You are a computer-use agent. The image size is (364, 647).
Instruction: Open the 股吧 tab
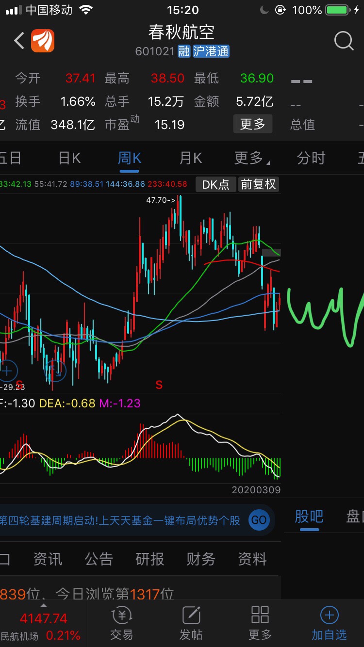[309, 517]
